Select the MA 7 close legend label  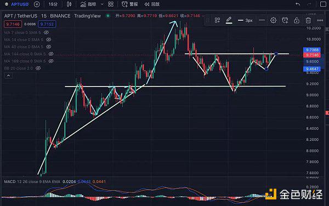(x=22, y=32)
